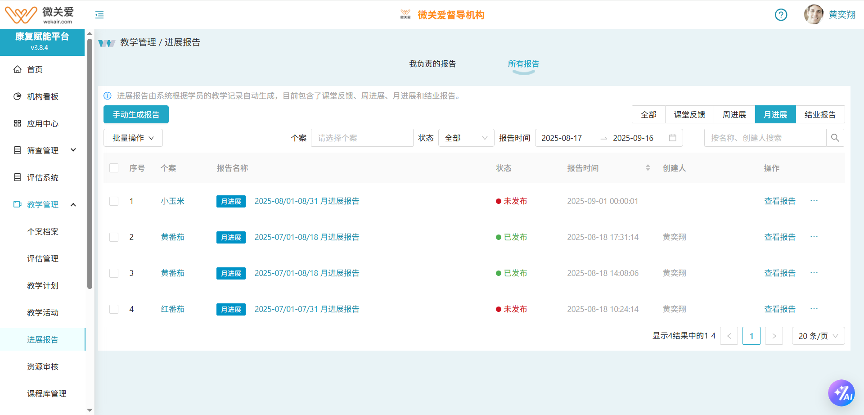This screenshot has height=415, width=864.
Task: Open the 20 条/页 page size selector
Action: [818, 336]
